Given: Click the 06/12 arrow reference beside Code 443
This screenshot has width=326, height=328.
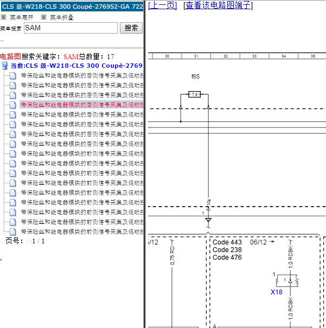Looking at the screenshot, I should click(262, 242).
